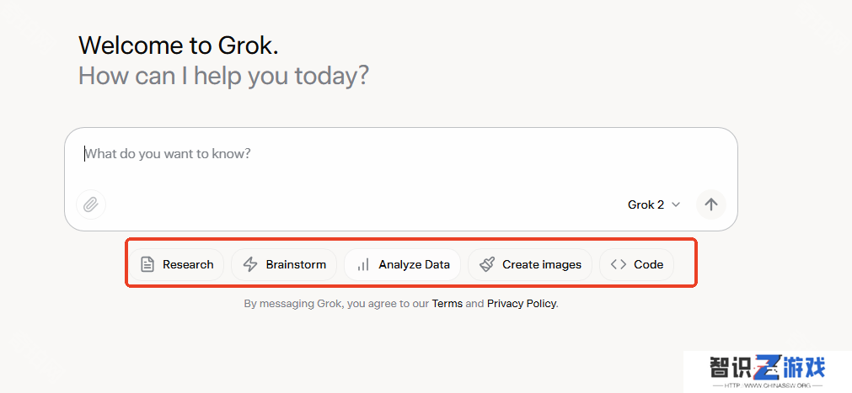This screenshot has width=852, height=393.
Task: Click the angle brackets Code icon
Action: coord(619,265)
